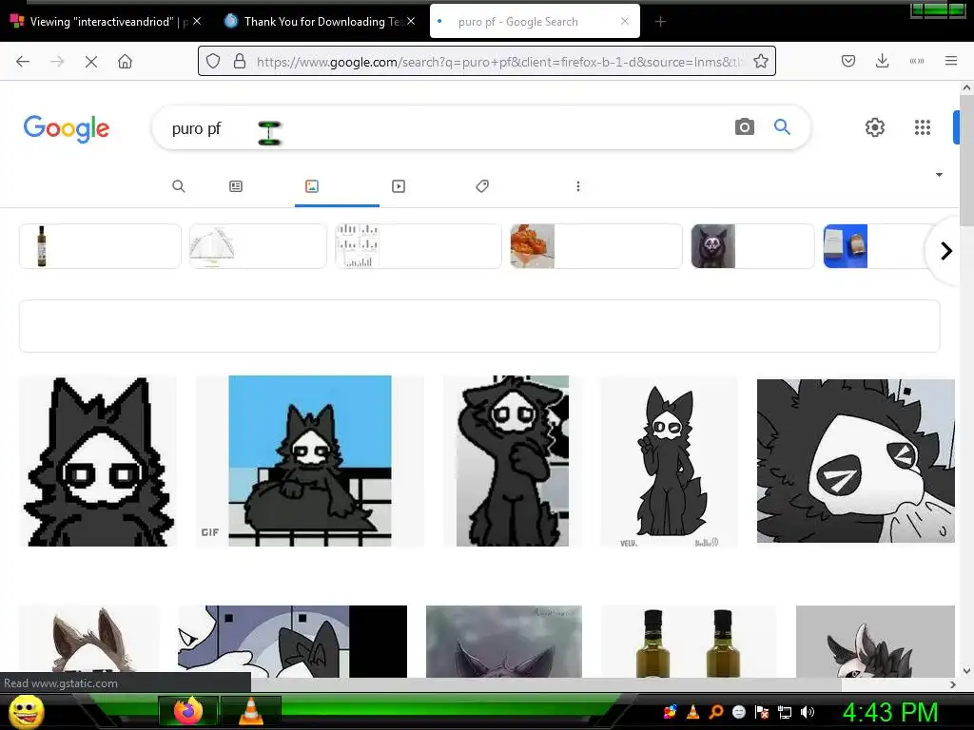Open a new browser tab
The width and height of the screenshot is (974, 730).
tap(660, 22)
